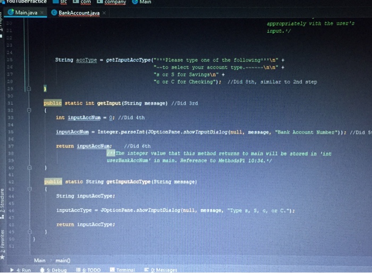Click the "s or S for Savings" string
Image resolution: width=372 pixels, height=273 pixels.
(x=186, y=75)
